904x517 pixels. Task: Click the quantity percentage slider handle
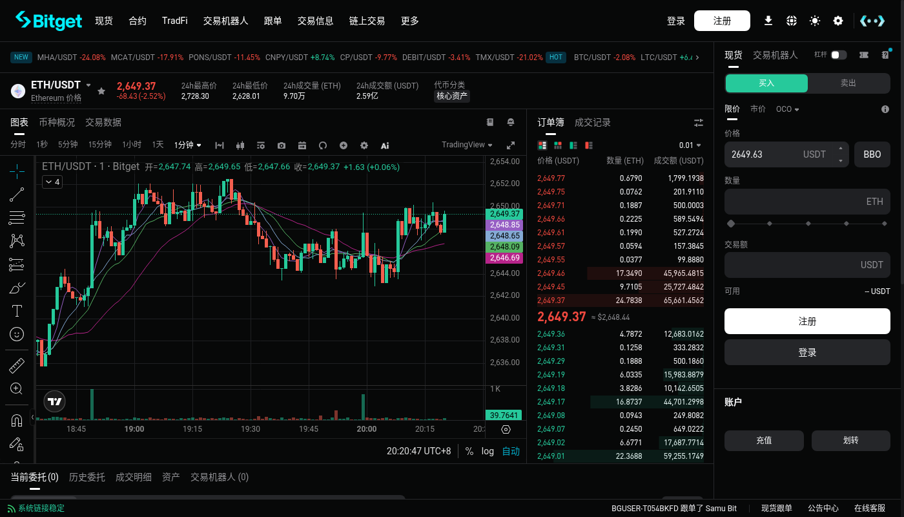pos(731,224)
